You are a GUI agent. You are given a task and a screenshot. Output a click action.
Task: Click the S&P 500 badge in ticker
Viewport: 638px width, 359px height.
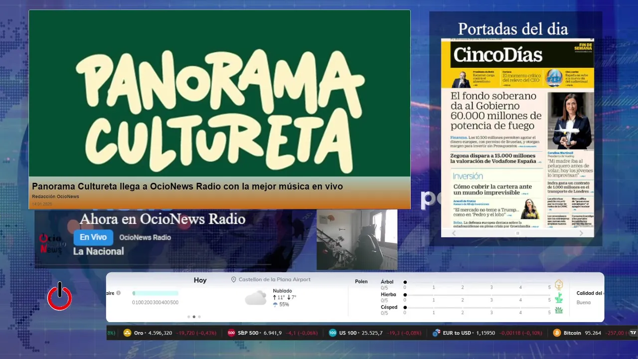231,333
